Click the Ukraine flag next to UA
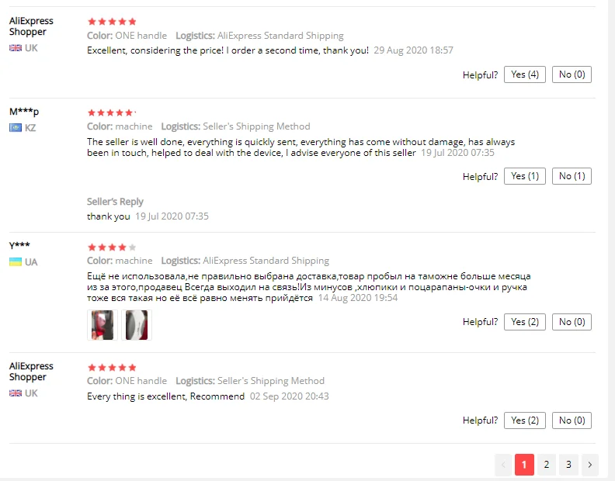 (x=16, y=262)
